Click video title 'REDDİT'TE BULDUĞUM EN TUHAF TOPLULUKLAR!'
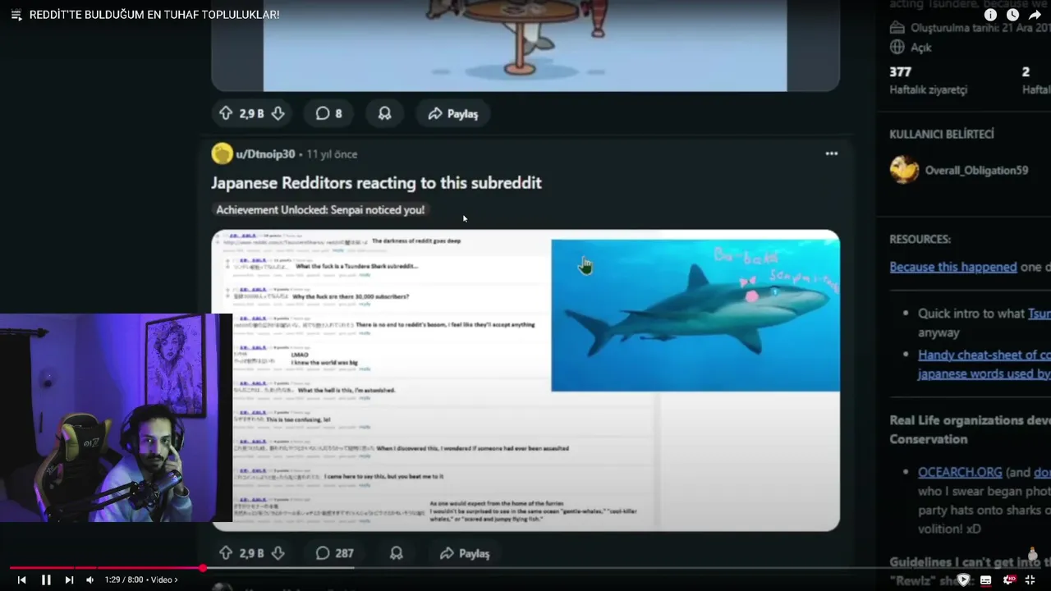 click(x=154, y=15)
